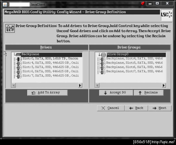176x145 pixels.
Task: Select Backplane, Slot:4 entry in Drive Group0
Action: pos(134,59)
